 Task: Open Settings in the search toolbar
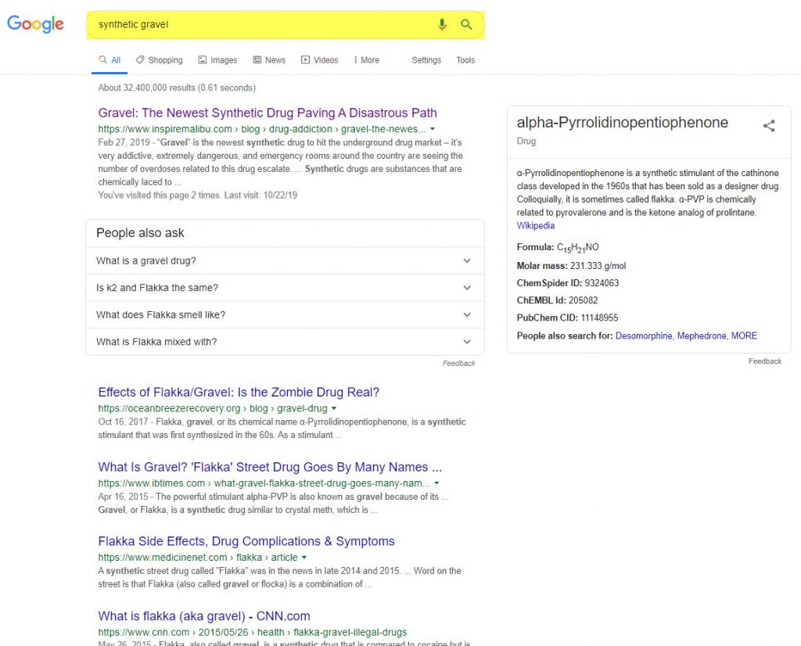point(426,60)
